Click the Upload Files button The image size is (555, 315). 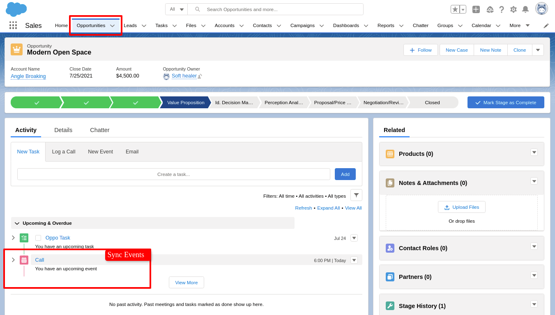click(x=462, y=207)
